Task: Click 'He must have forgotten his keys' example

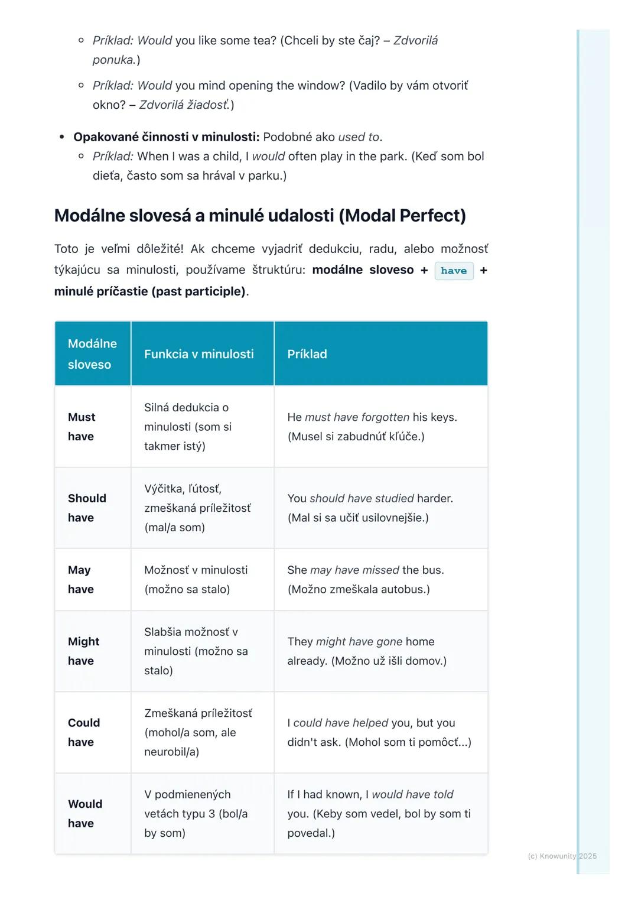Action: (x=372, y=417)
